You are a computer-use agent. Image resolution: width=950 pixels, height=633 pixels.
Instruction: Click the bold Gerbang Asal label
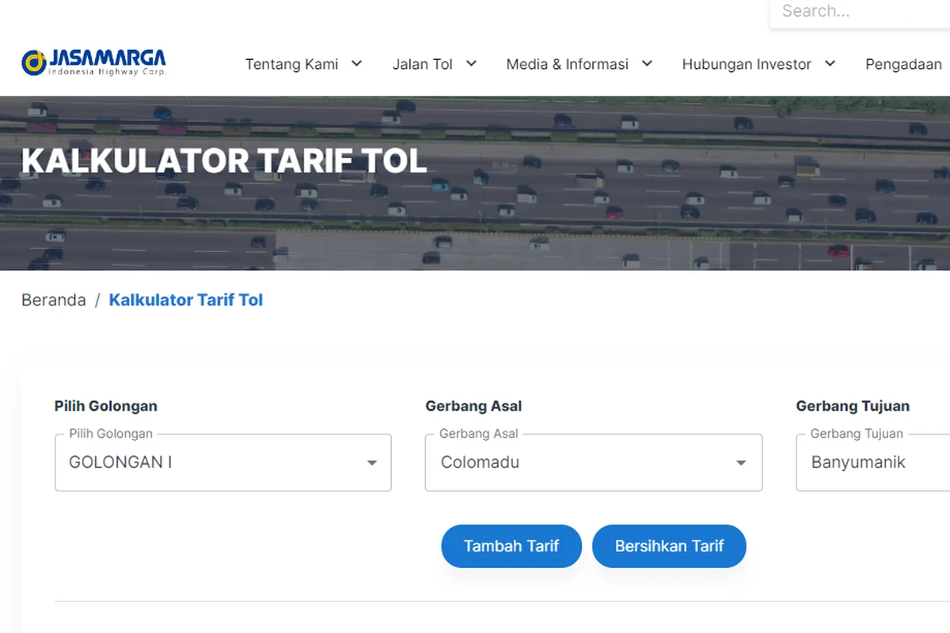473,406
